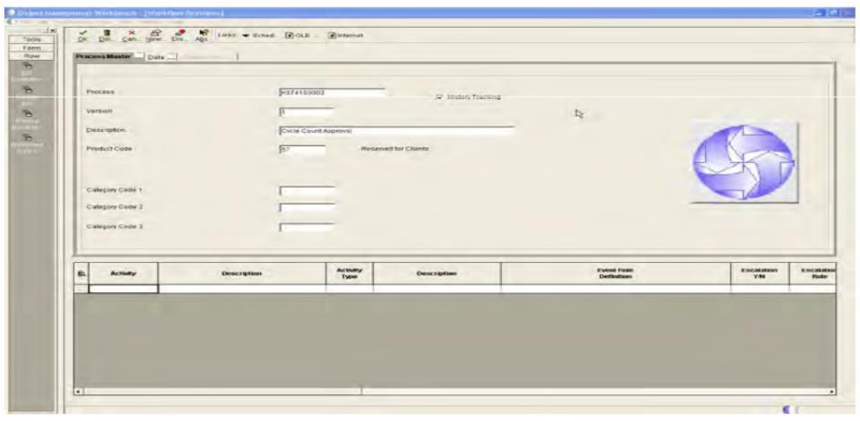Click the Product Code input field
This screenshot has width=860, height=421.
302,150
